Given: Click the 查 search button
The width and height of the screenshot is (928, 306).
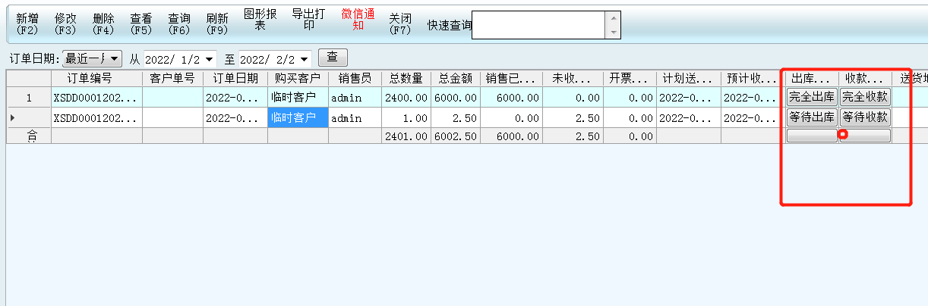Looking at the screenshot, I should pos(332,58).
